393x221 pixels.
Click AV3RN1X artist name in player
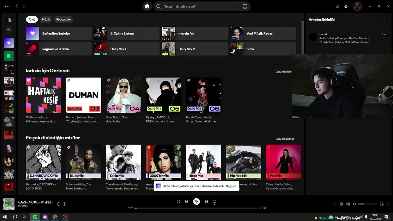23,206
